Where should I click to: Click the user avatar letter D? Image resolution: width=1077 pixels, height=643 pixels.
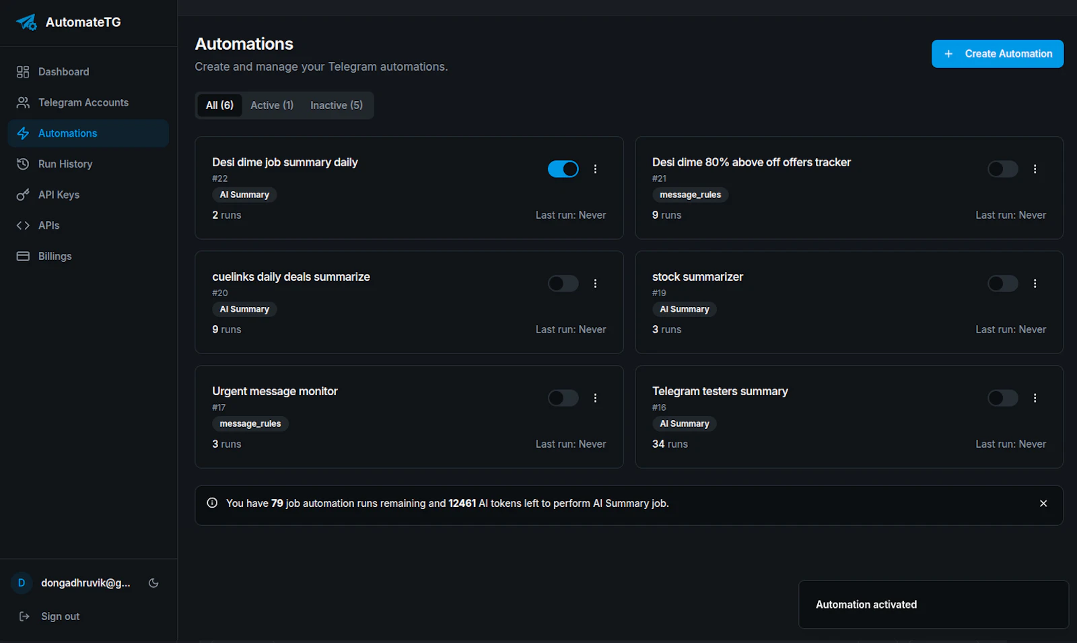pyautogui.click(x=22, y=583)
